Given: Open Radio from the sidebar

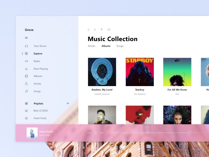Looking at the screenshot, I should click(37, 61).
